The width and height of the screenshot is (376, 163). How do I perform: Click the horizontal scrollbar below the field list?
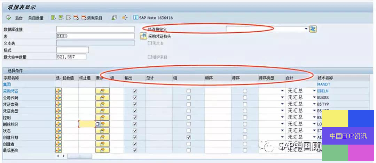(79, 156)
